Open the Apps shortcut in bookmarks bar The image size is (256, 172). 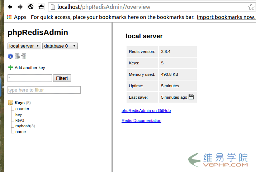tap(16, 17)
